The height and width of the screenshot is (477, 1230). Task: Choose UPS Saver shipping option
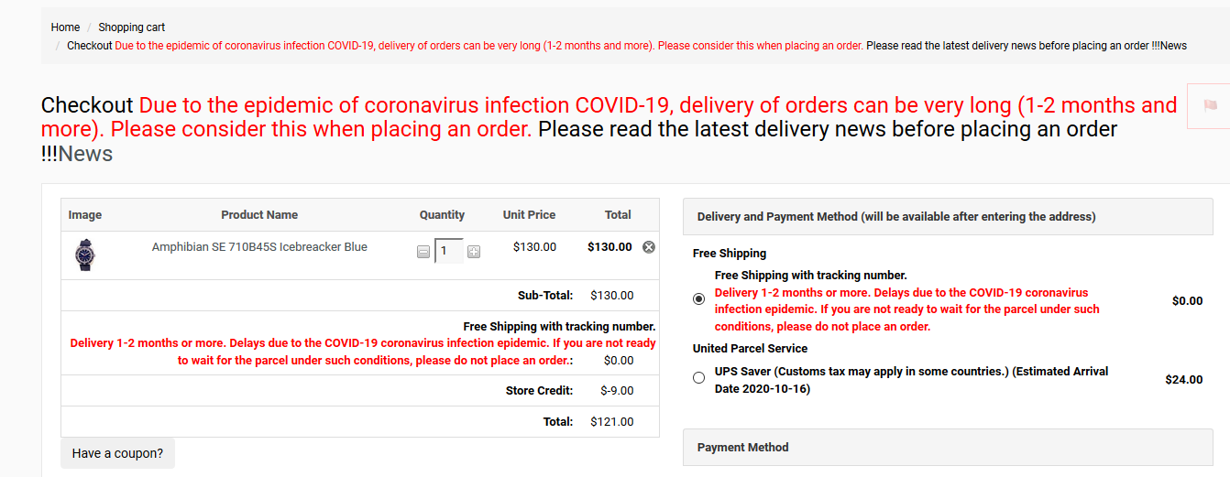coord(699,377)
